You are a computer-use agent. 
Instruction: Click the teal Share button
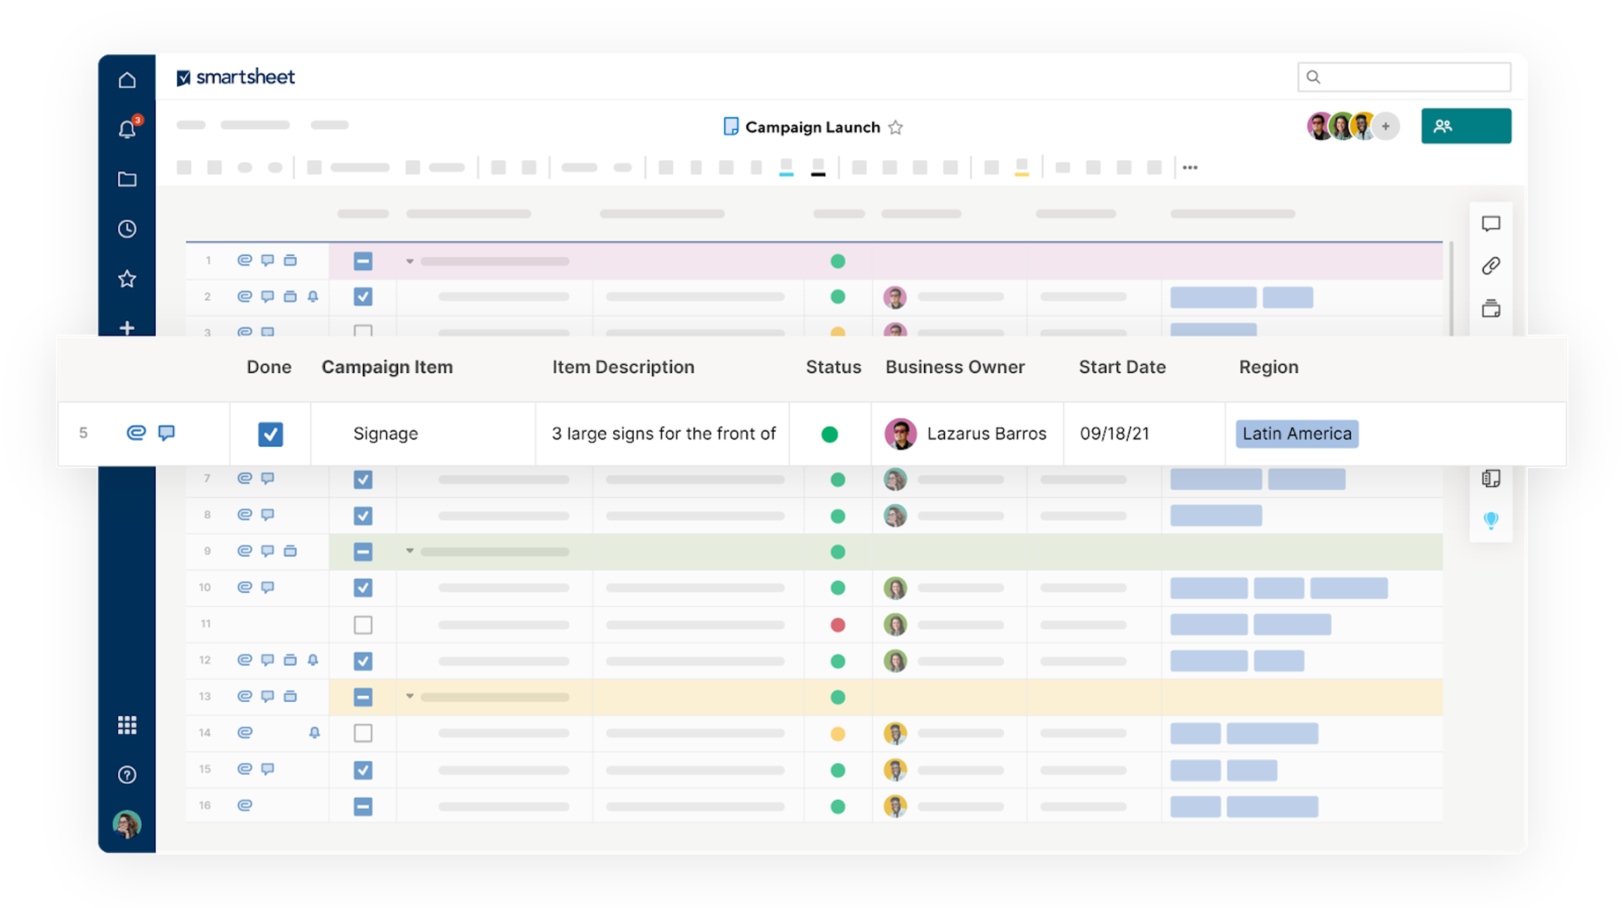pos(1465,126)
